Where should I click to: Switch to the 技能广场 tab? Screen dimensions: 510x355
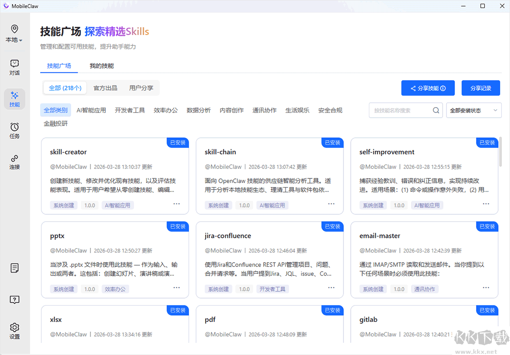coord(59,66)
